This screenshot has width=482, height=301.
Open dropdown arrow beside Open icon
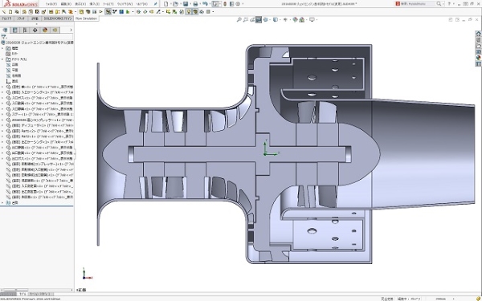pyautogui.click(x=181, y=4)
